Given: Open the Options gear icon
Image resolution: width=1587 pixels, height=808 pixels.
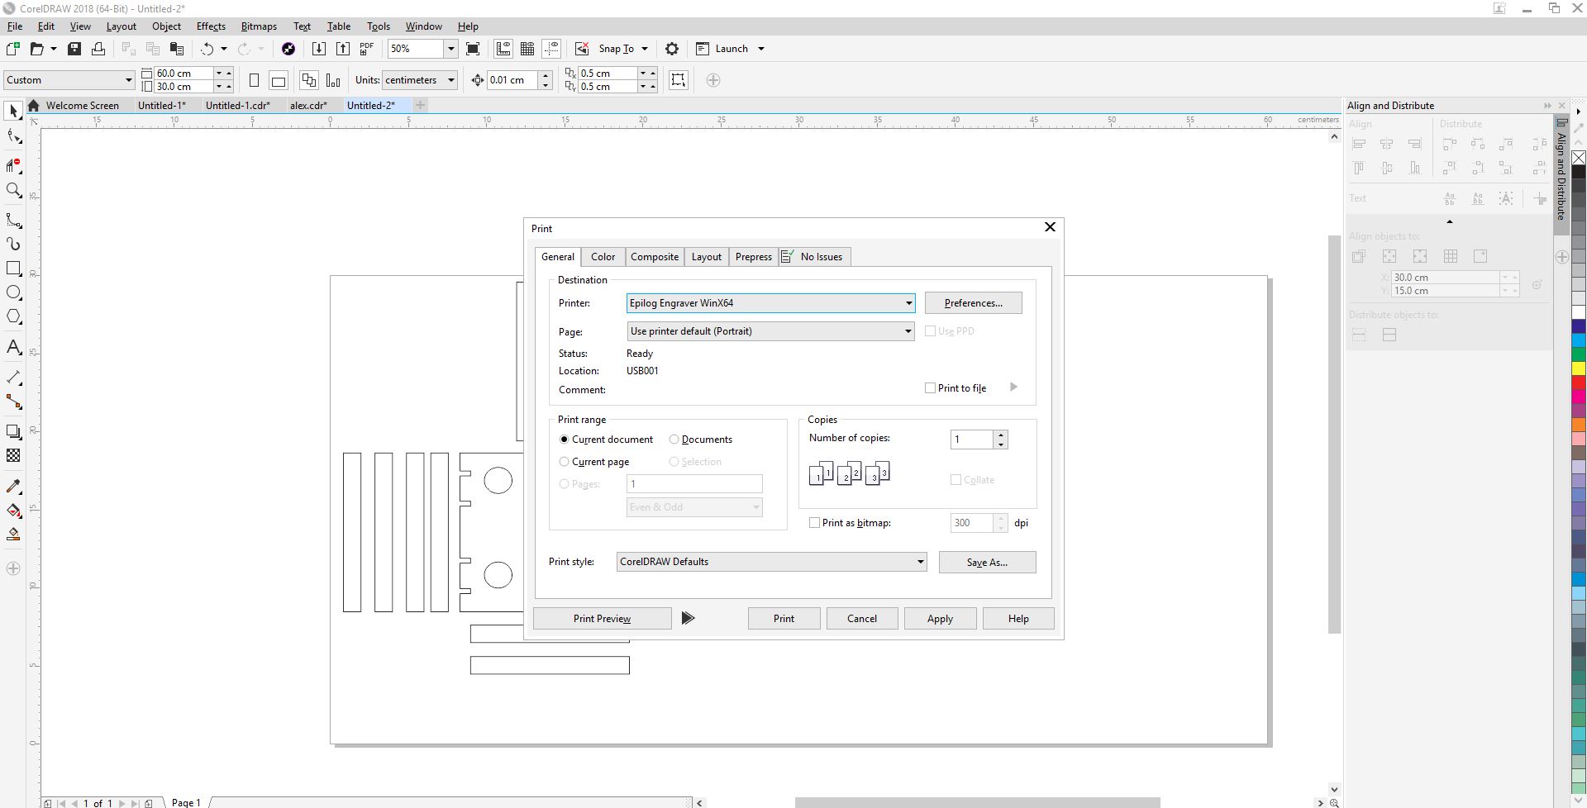Looking at the screenshot, I should [x=672, y=49].
